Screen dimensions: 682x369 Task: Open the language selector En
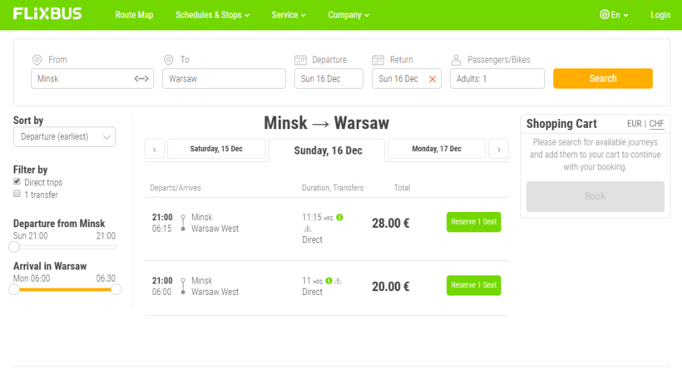point(614,15)
